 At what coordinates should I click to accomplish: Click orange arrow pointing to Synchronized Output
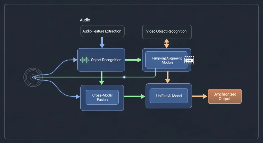point(200,96)
